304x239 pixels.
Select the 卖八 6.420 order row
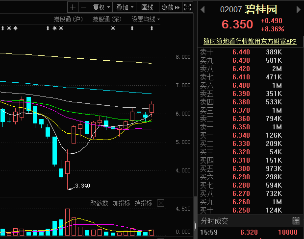point(250,69)
